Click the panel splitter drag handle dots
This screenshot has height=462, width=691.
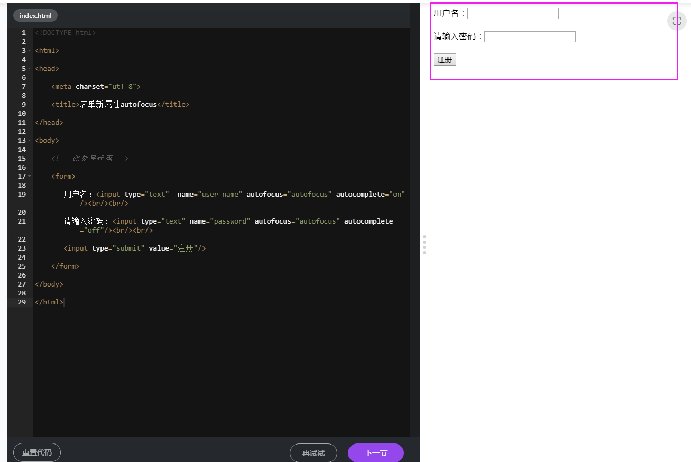[425, 245]
